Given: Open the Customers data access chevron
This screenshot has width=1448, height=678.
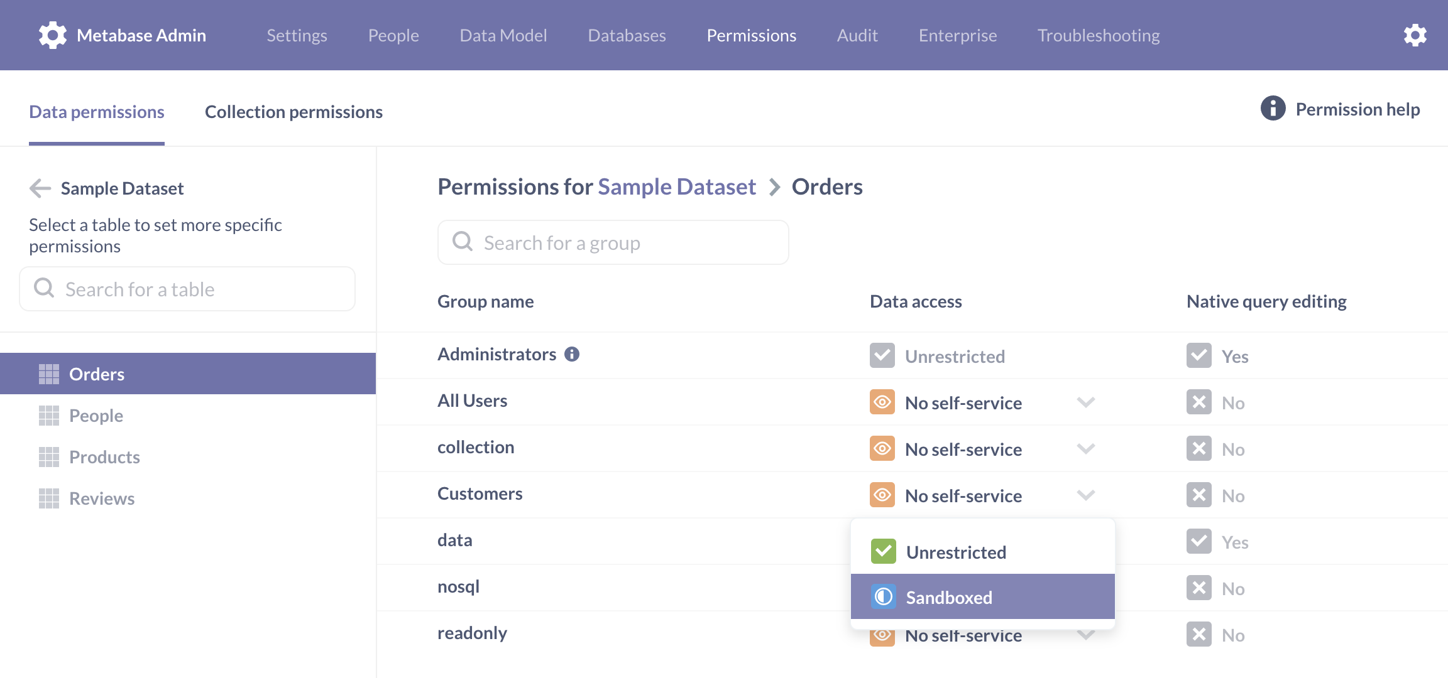Looking at the screenshot, I should (x=1086, y=495).
